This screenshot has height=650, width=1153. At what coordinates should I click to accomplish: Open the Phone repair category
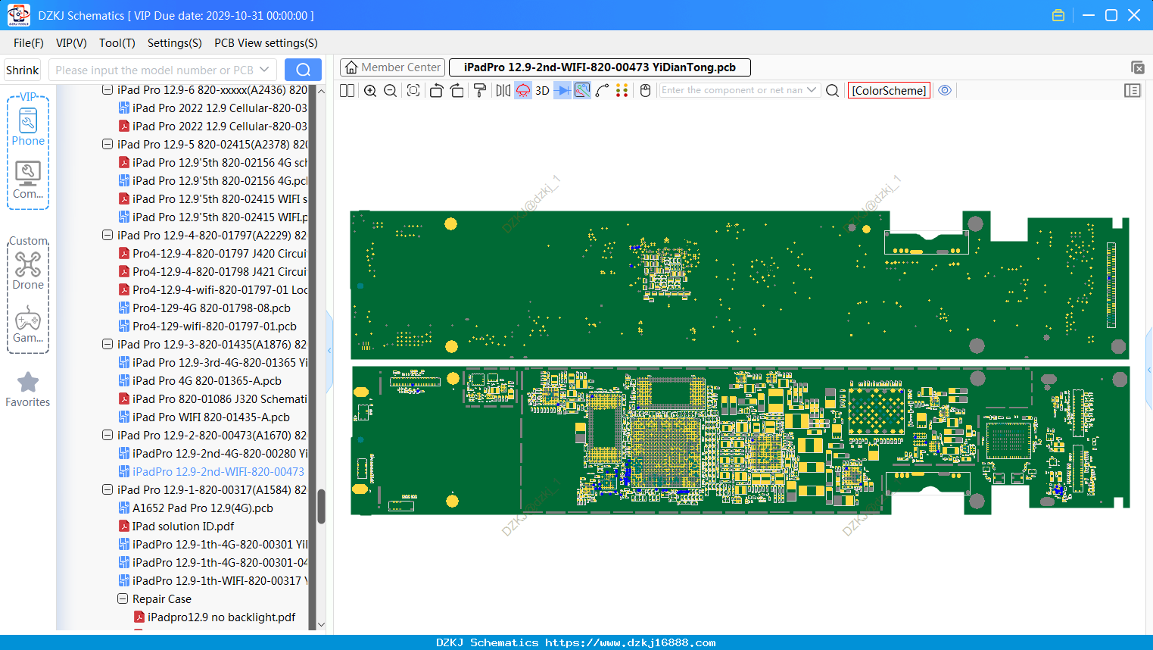[28, 126]
